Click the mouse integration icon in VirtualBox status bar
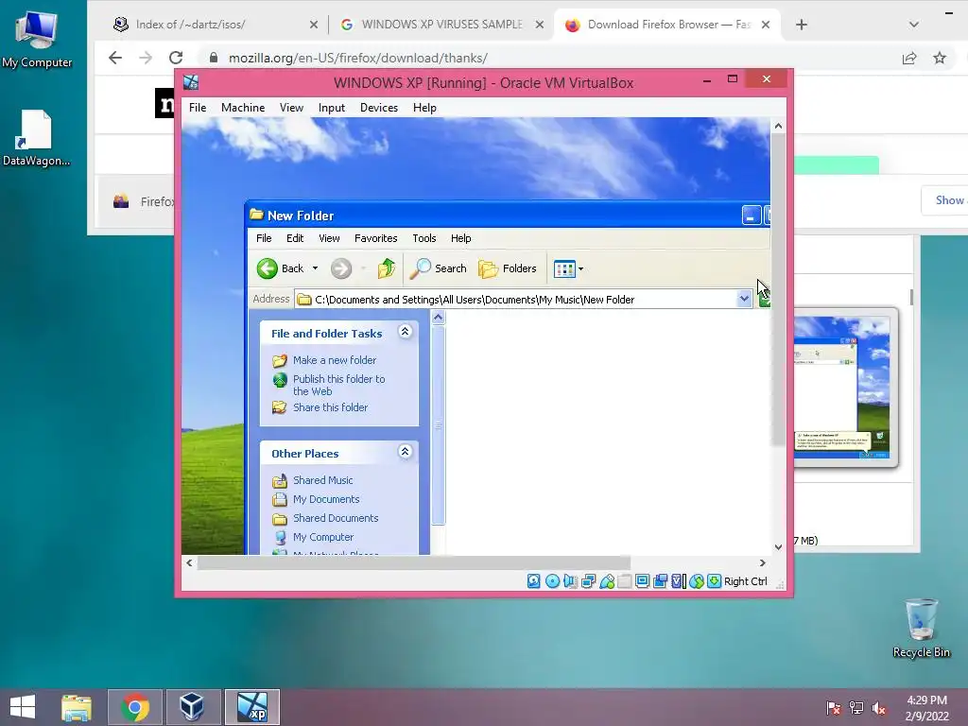The width and height of the screenshot is (968, 726). (x=697, y=581)
